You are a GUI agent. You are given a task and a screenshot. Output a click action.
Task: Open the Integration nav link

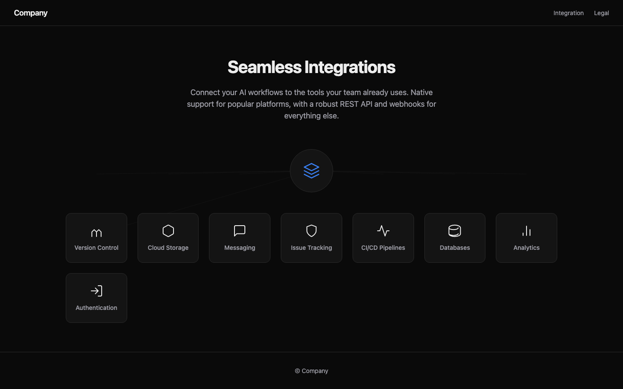[568, 13]
